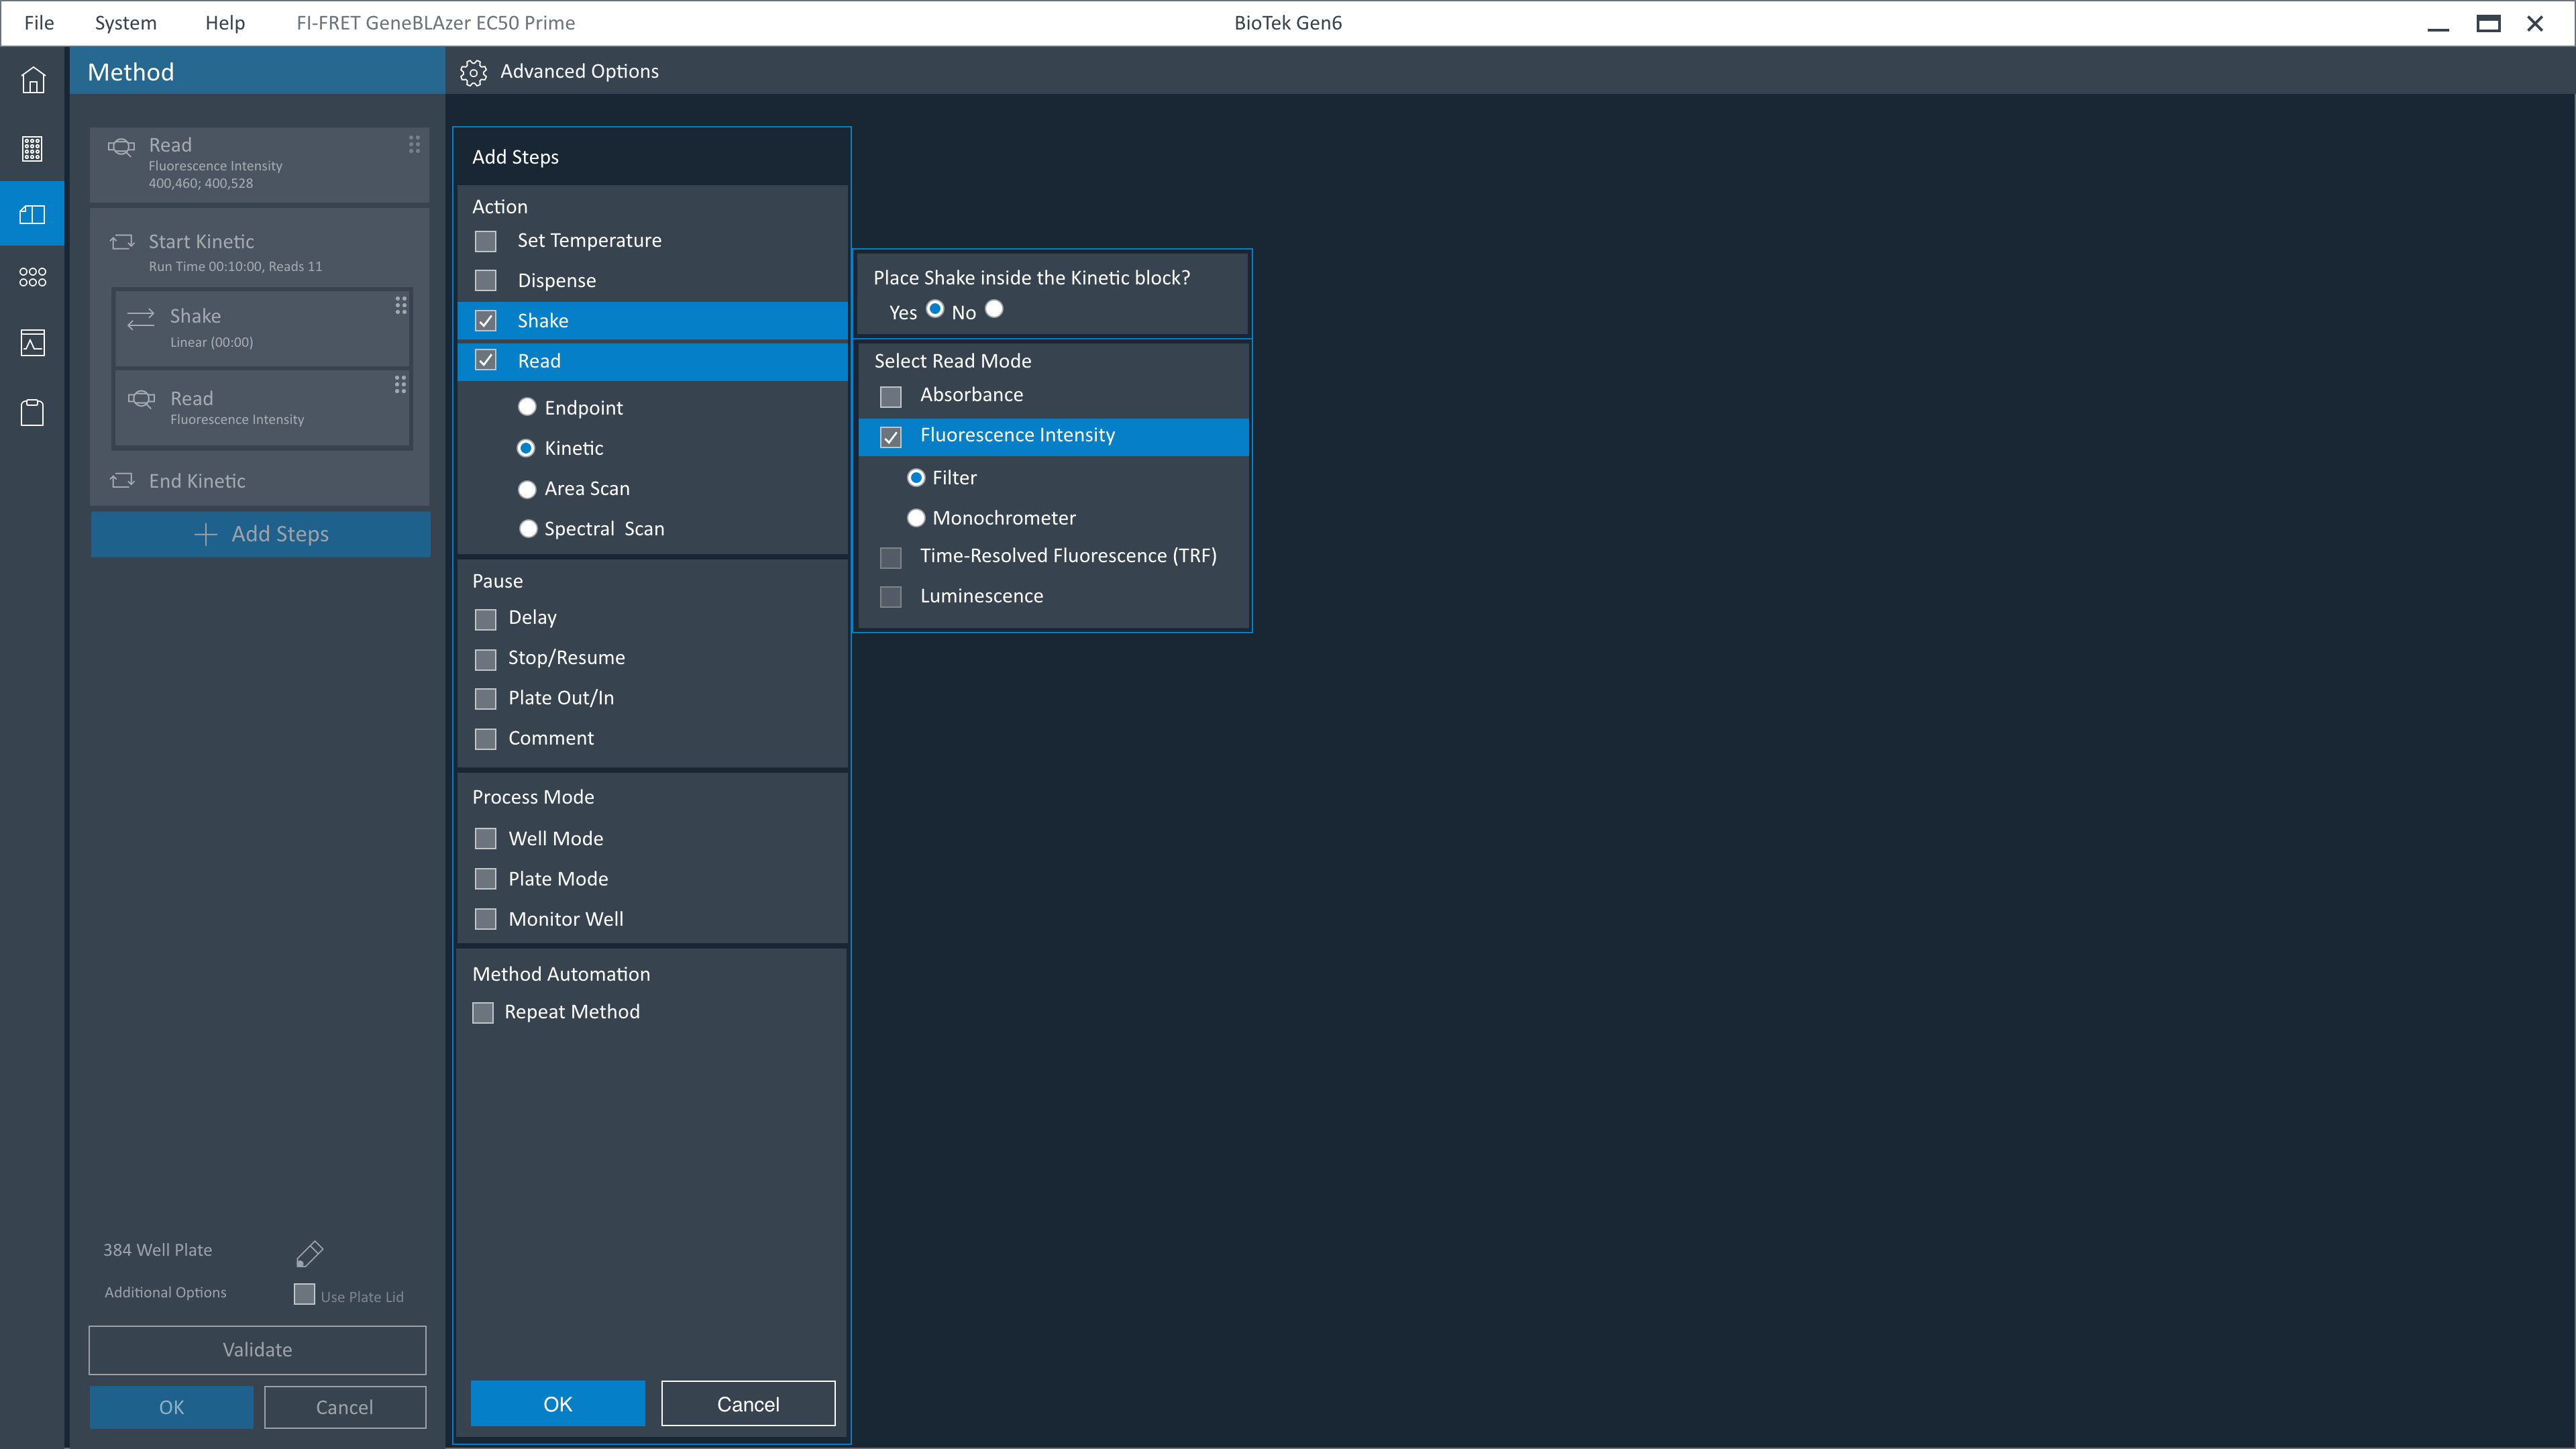Viewport: 2576px width, 1449px height.
Task: Check Time-Resolved Fluorescence (TRF)
Action: 891,557
